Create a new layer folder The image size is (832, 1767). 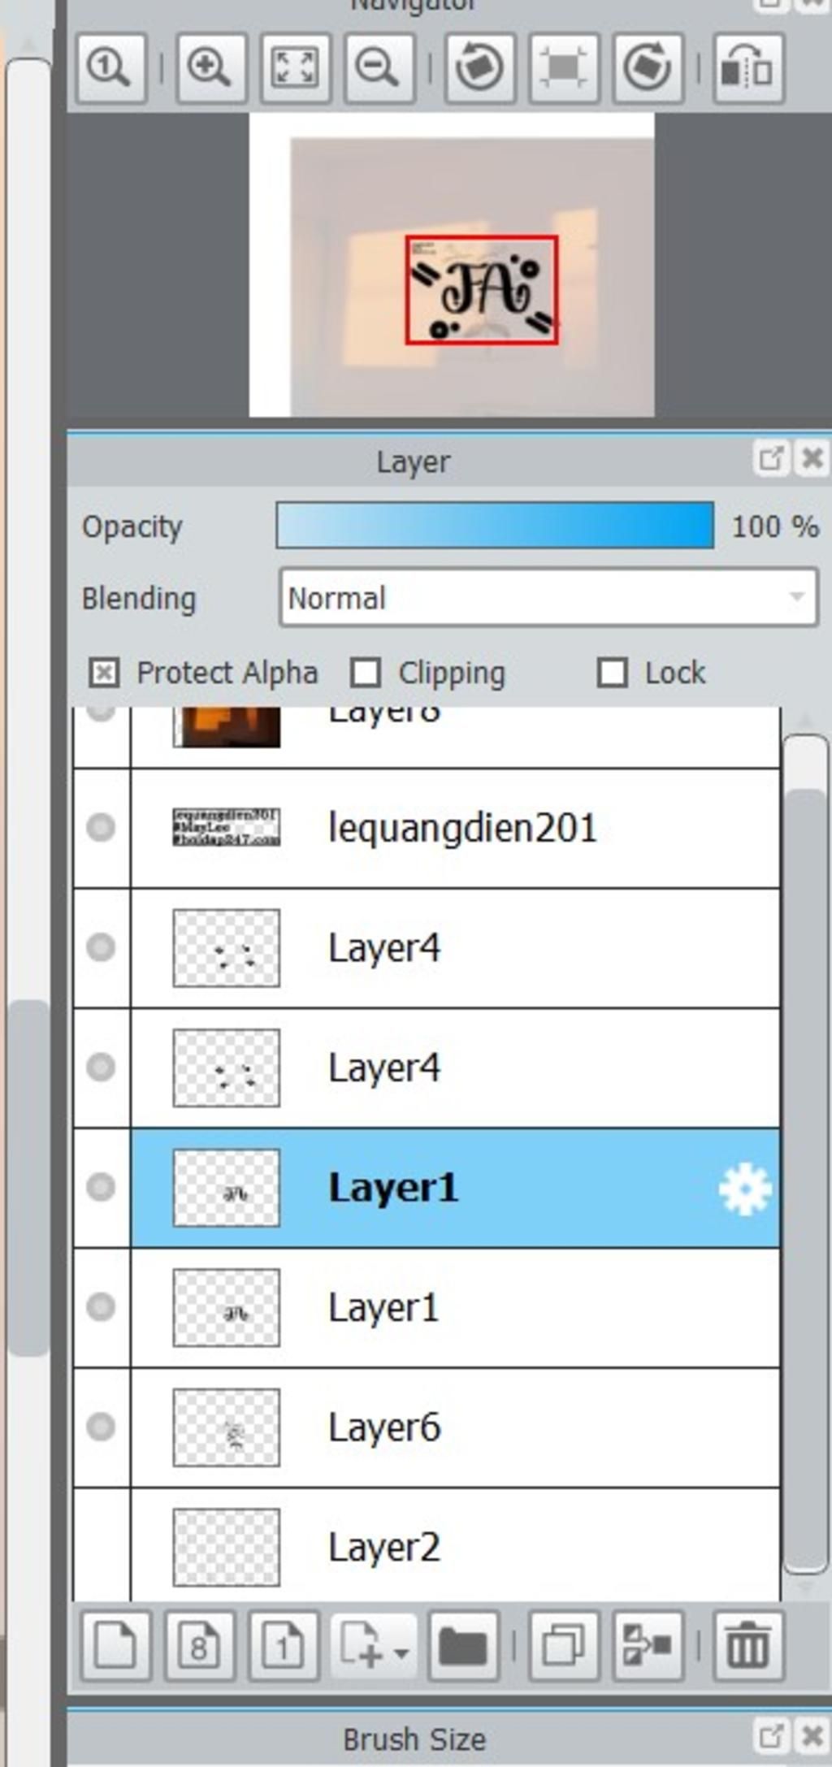(463, 1646)
